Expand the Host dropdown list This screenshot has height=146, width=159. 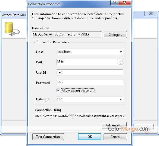click(x=121, y=52)
